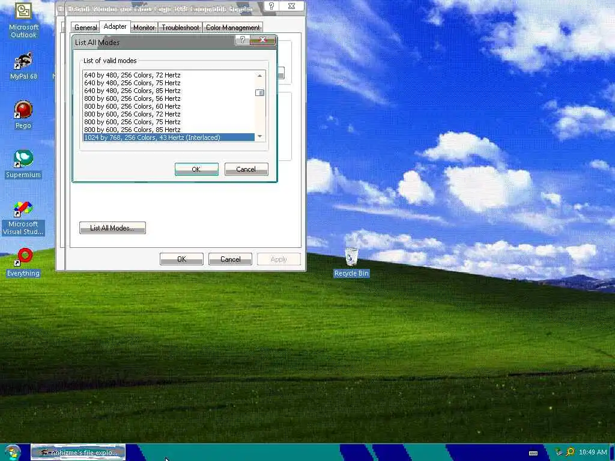Select 640 by 480, 256 Colors, 75 Hertz

(169, 83)
